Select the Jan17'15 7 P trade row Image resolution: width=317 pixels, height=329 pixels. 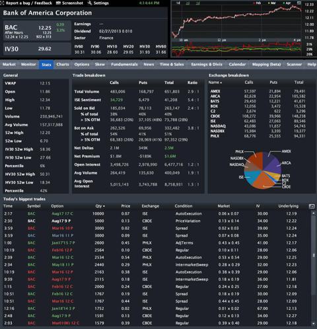(157, 242)
